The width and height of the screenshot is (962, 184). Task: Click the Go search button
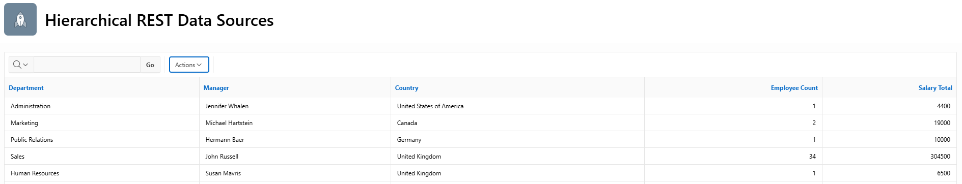(150, 65)
